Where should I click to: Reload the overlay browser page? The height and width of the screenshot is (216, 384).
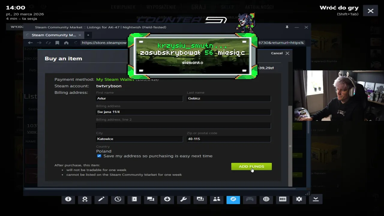coord(48,43)
